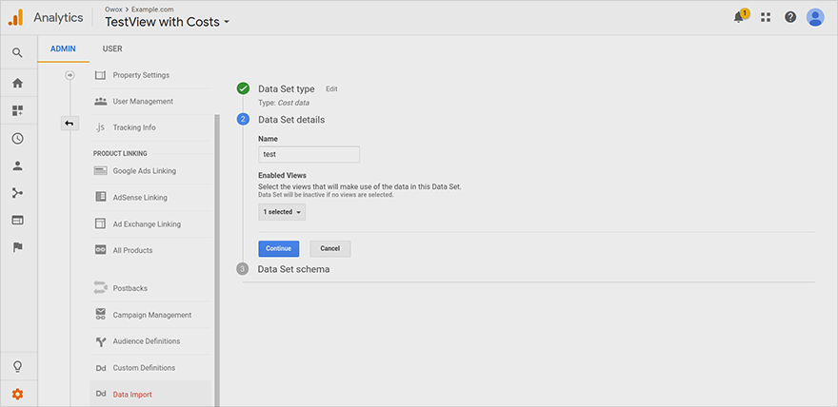The height and width of the screenshot is (407, 838).
Task: Click Edit next to Data Set type
Action: [x=331, y=89]
